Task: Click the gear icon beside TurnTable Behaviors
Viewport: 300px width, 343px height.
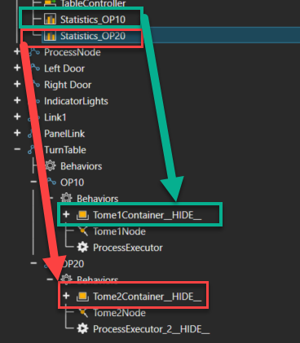Action: pos(50,165)
